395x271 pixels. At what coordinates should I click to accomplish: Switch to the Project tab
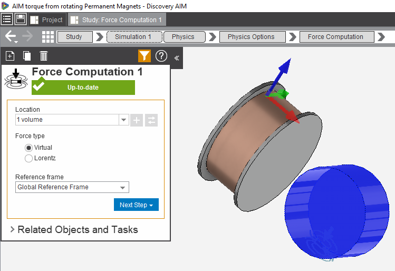(x=47, y=20)
